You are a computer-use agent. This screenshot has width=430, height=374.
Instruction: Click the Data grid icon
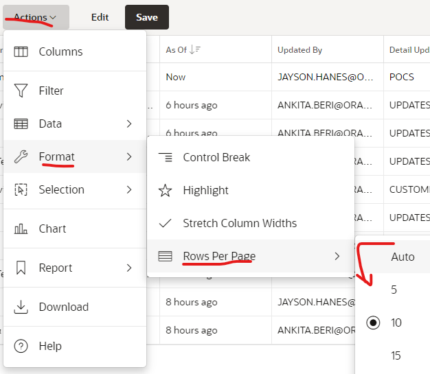click(x=21, y=124)
